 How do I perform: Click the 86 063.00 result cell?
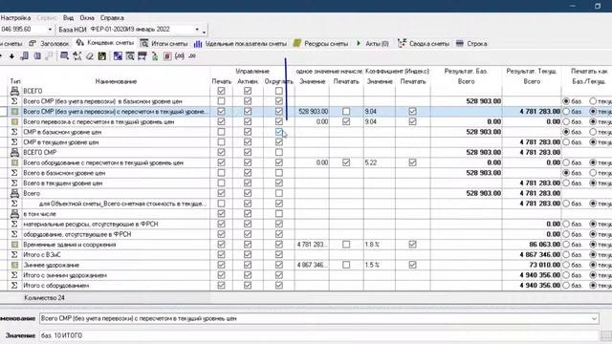point(532,245)
